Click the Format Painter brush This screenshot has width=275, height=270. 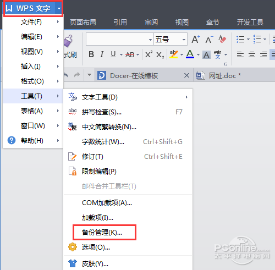pyautogui.click(x=69, y=41)
